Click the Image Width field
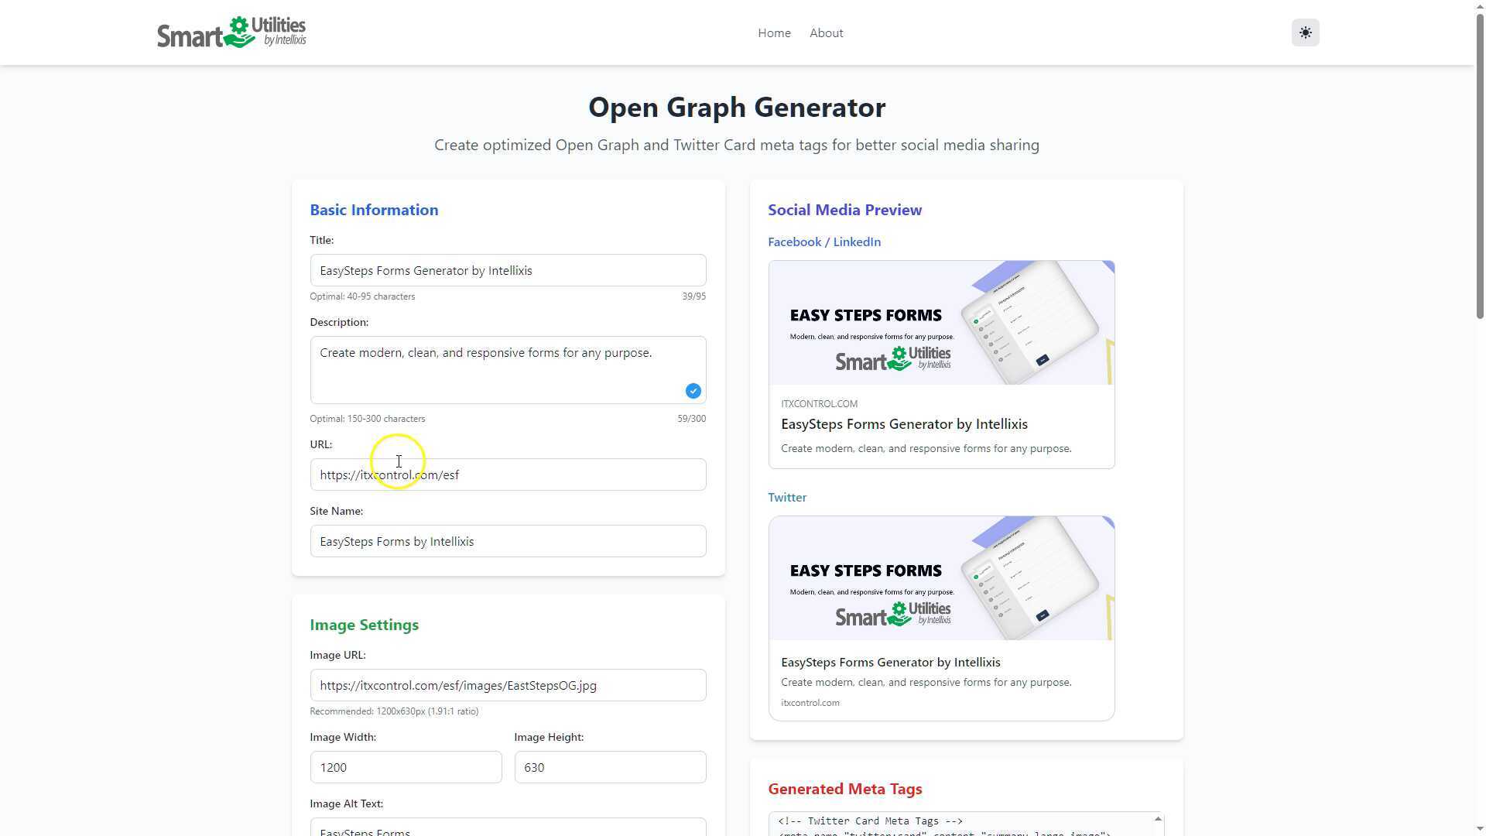 406,767
